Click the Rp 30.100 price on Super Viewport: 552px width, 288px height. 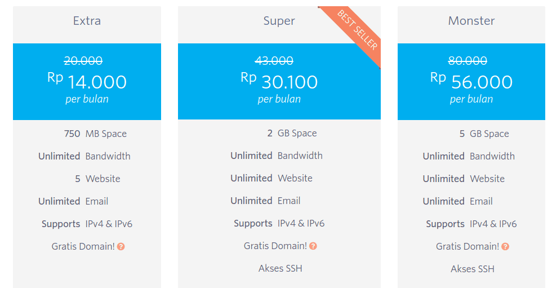point(279,82)
